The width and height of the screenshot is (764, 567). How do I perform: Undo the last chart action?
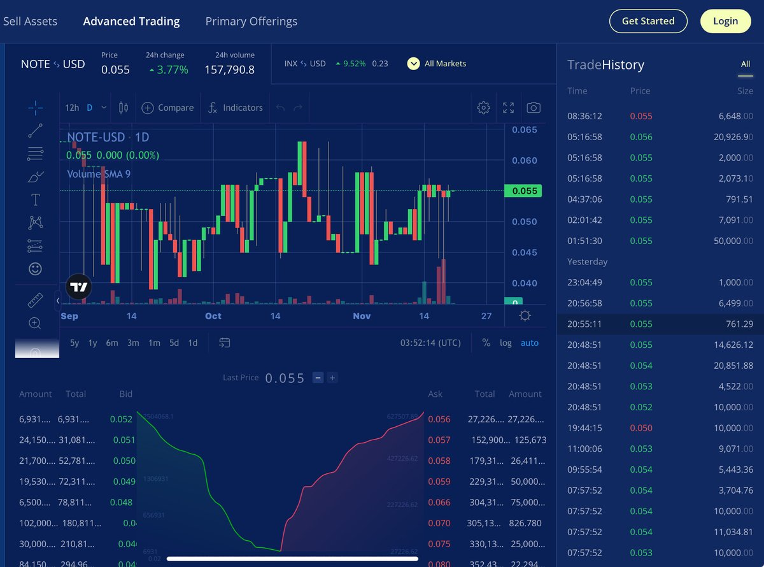point(280,108)
